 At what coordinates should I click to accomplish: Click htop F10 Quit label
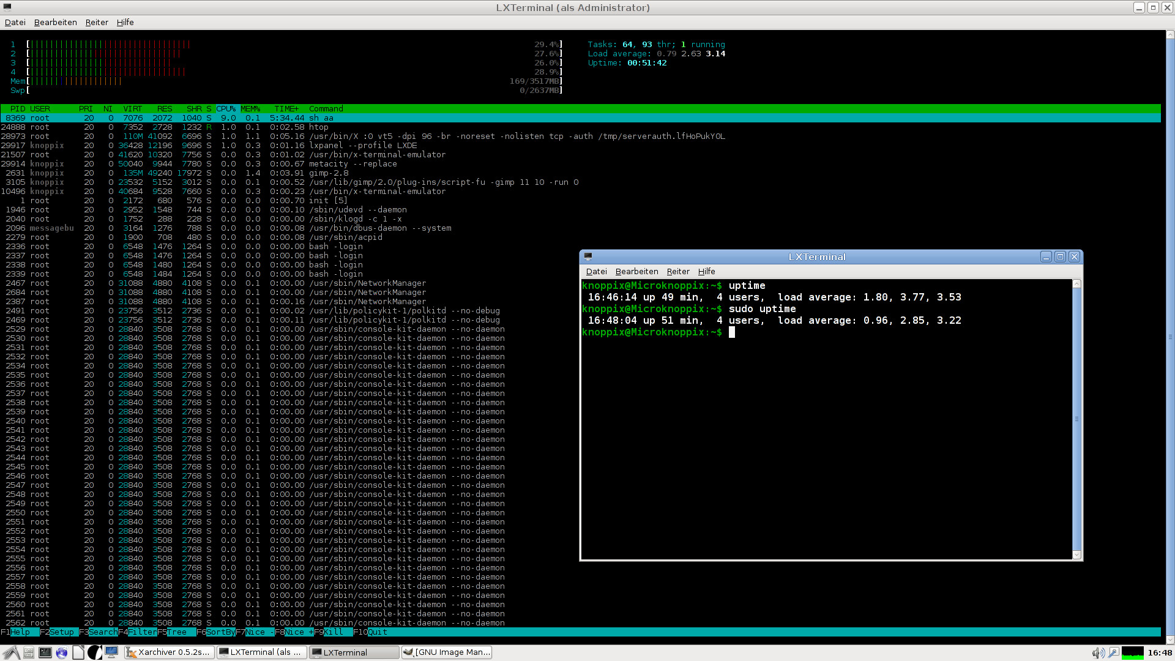click(x=370, y=632)
